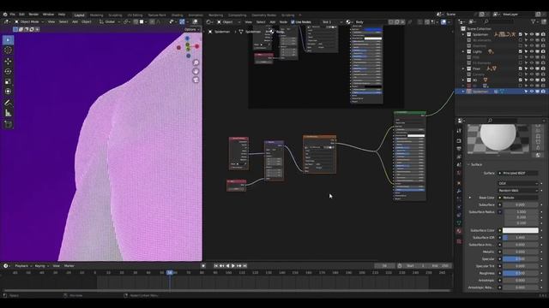Viewport: 549px width, 308px height.
Task: Open Material properties tab icon
Action: tap(459, 231)
